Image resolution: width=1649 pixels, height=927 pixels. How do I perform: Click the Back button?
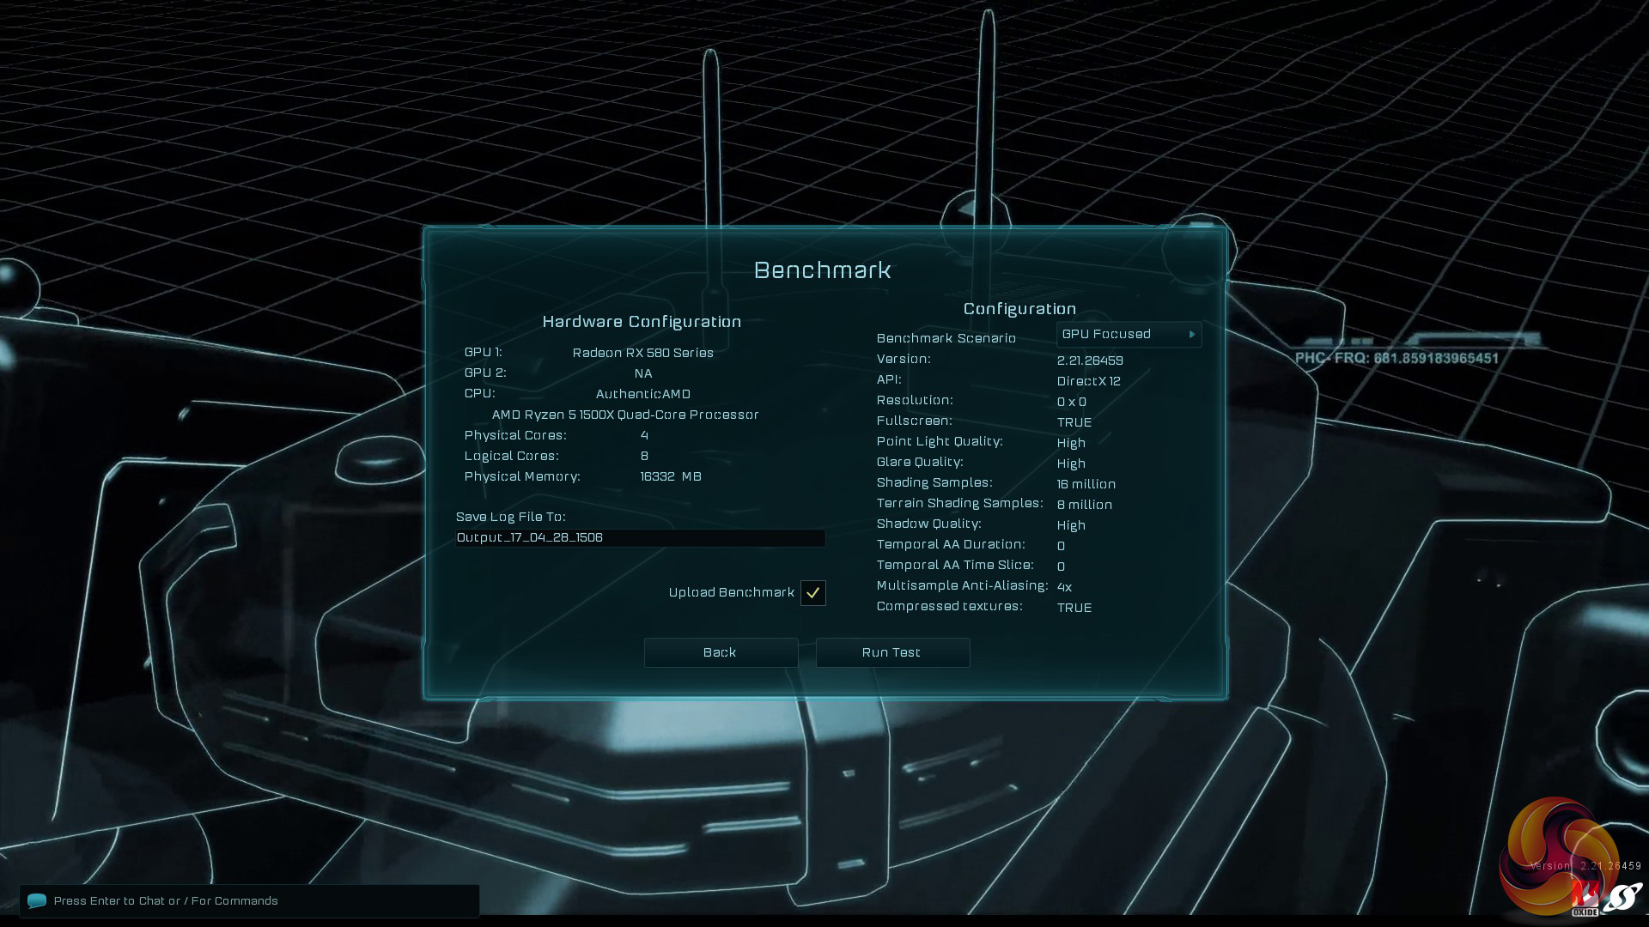tap(720, 652)
